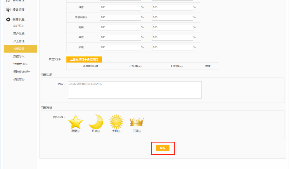
Task: Open 商户信息 in the sidebar
Action: click(x=19, y=26)
